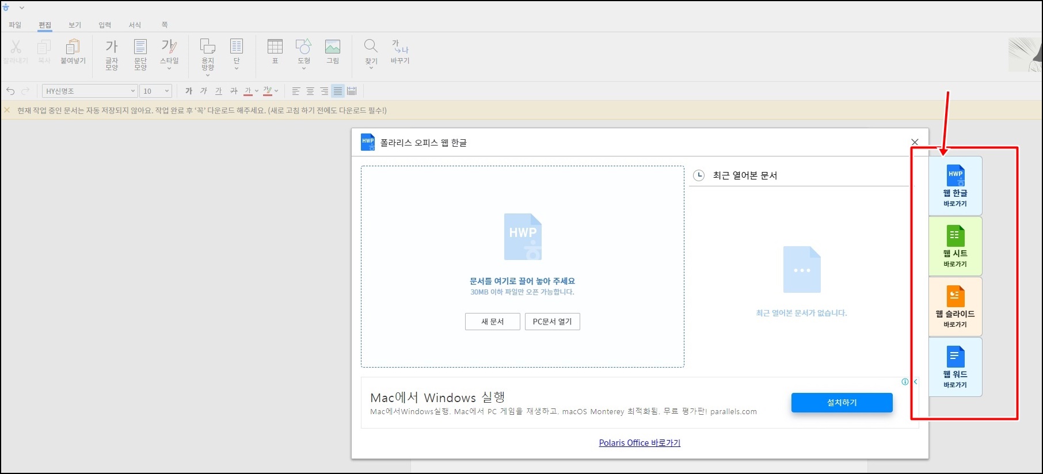
Task: Apply font color red swatch
Action: (x=248, y=91)
